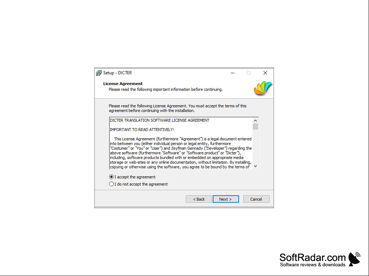Click the SoftRadar satellite dish icon

[x=354, y=259]
